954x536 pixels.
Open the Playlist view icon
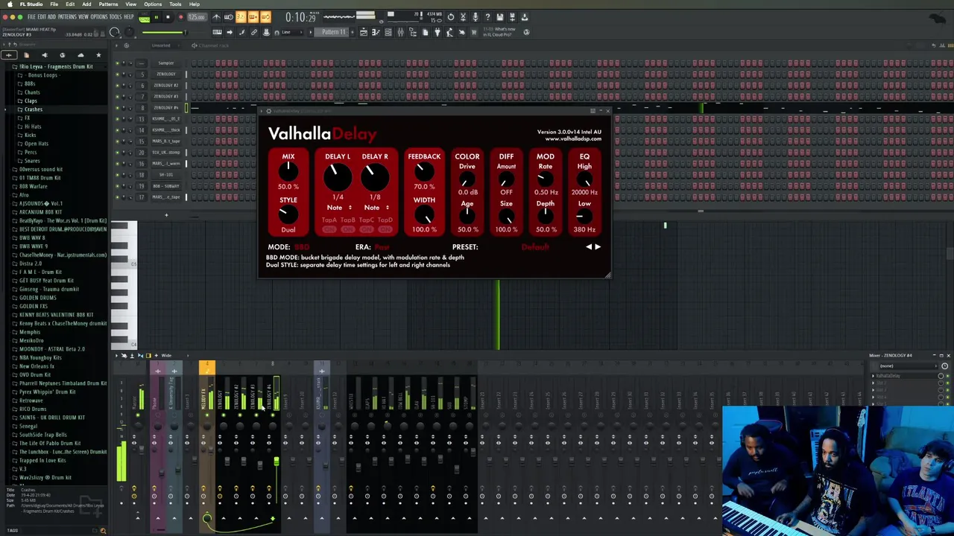[x=364, y=32]
